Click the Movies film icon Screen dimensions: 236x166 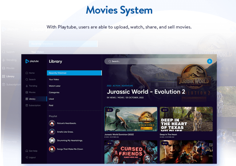tap(27, 92)
